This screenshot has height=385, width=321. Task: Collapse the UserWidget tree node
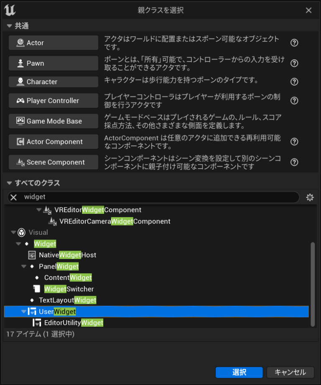[x=24, y=312]
